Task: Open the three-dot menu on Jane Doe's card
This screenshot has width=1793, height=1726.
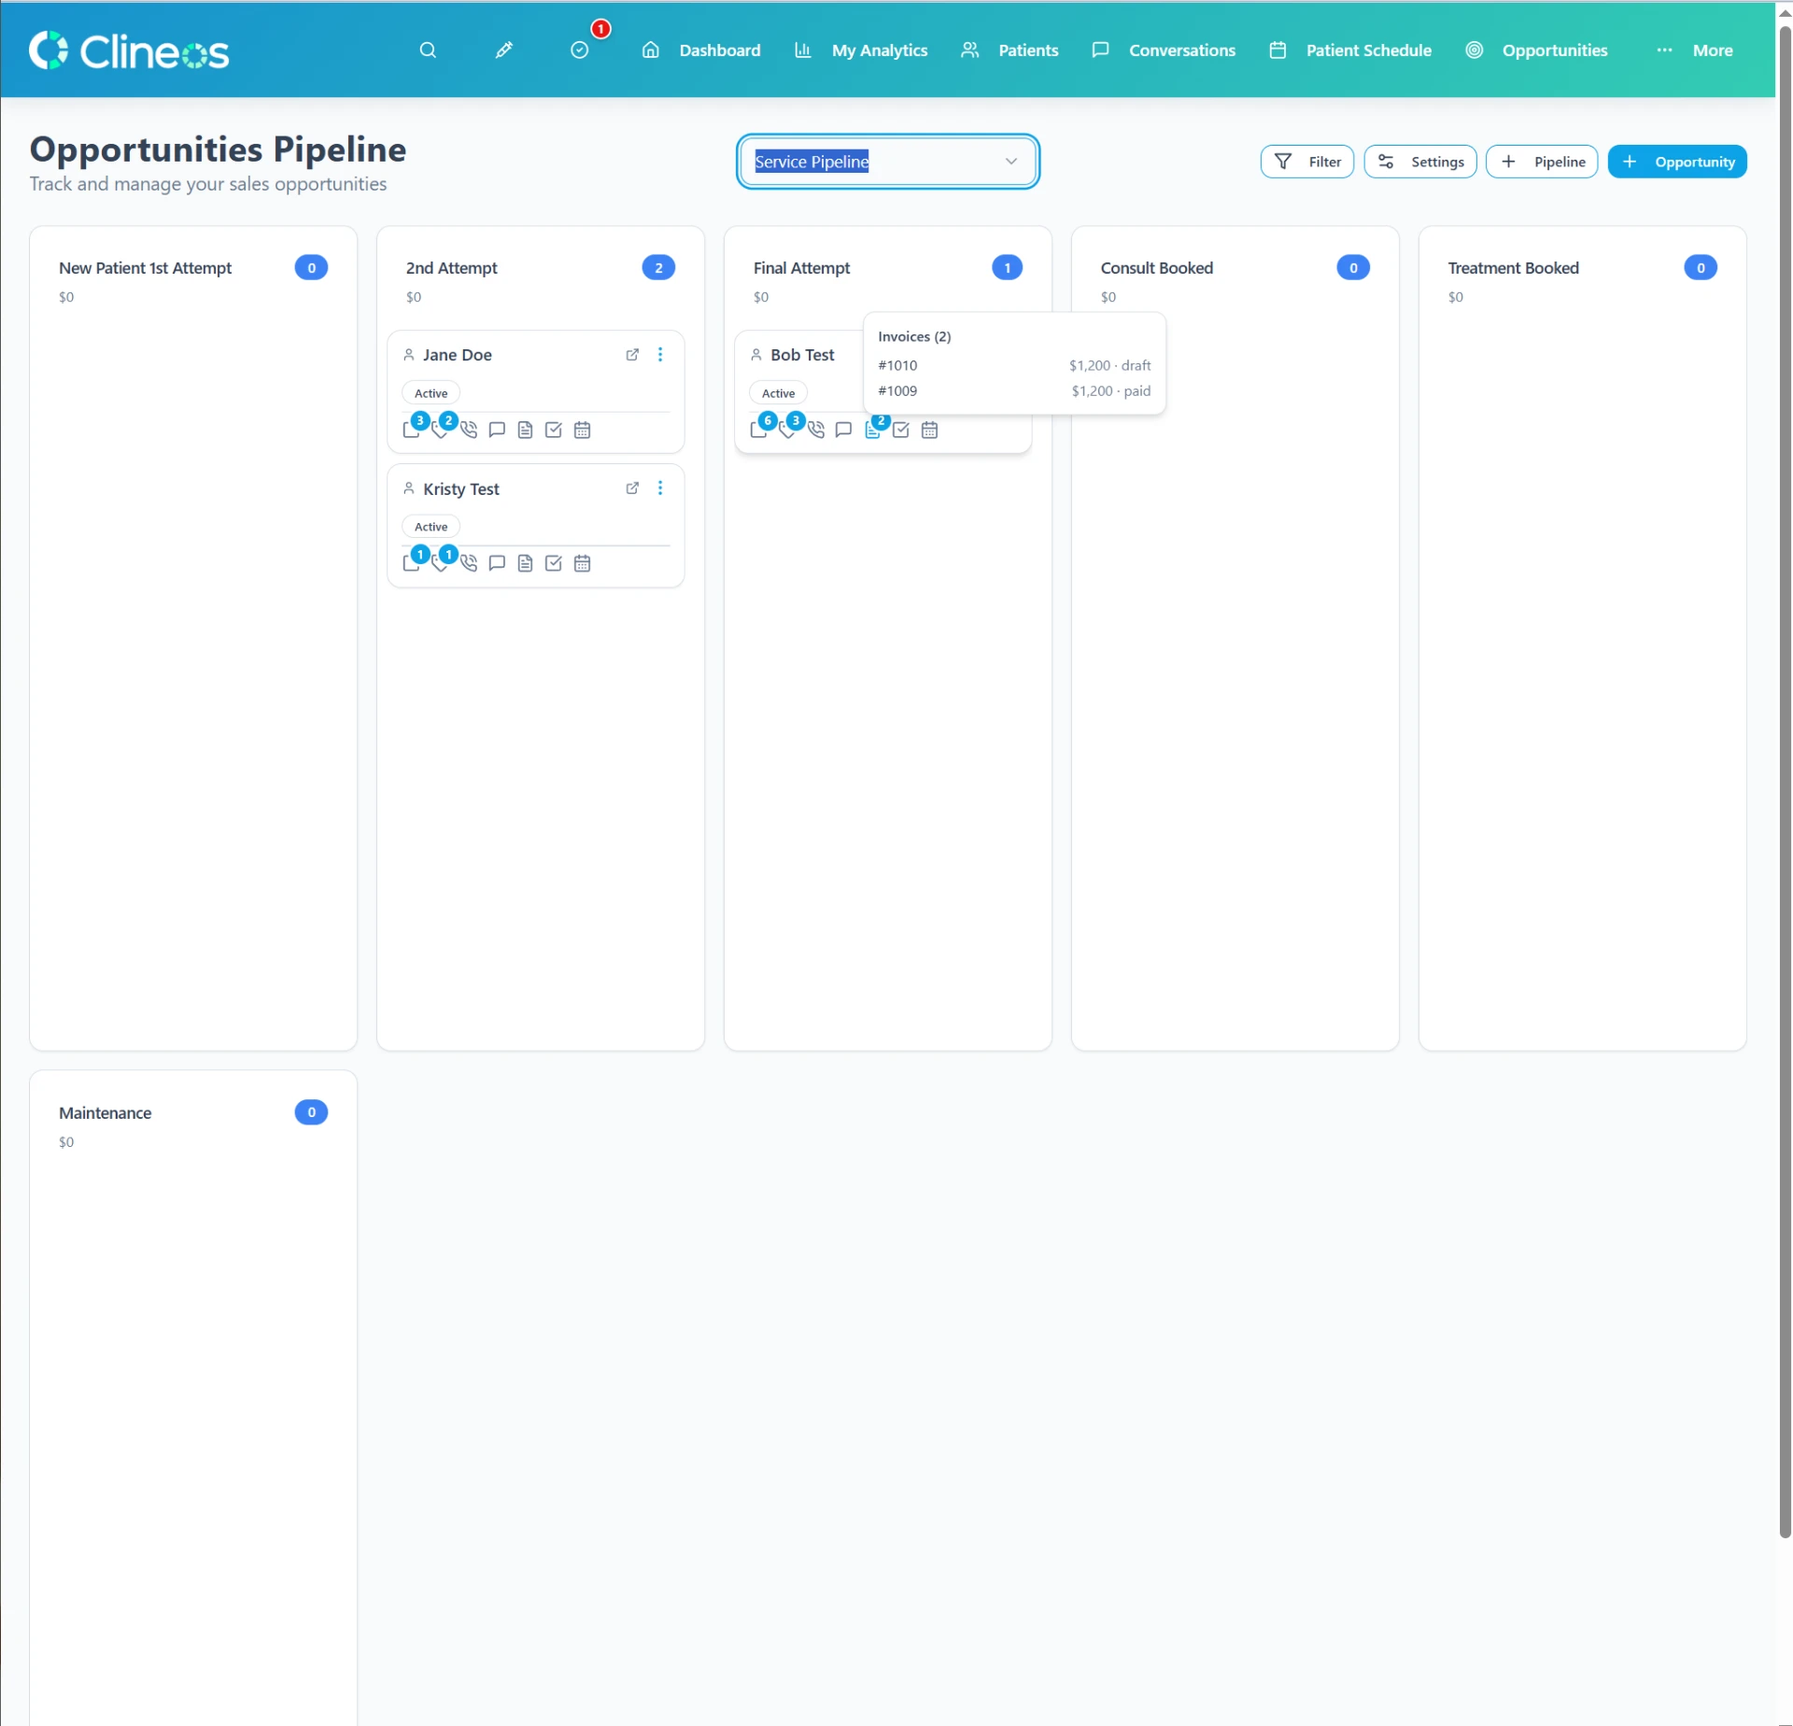Action: (x=660, y=355)
